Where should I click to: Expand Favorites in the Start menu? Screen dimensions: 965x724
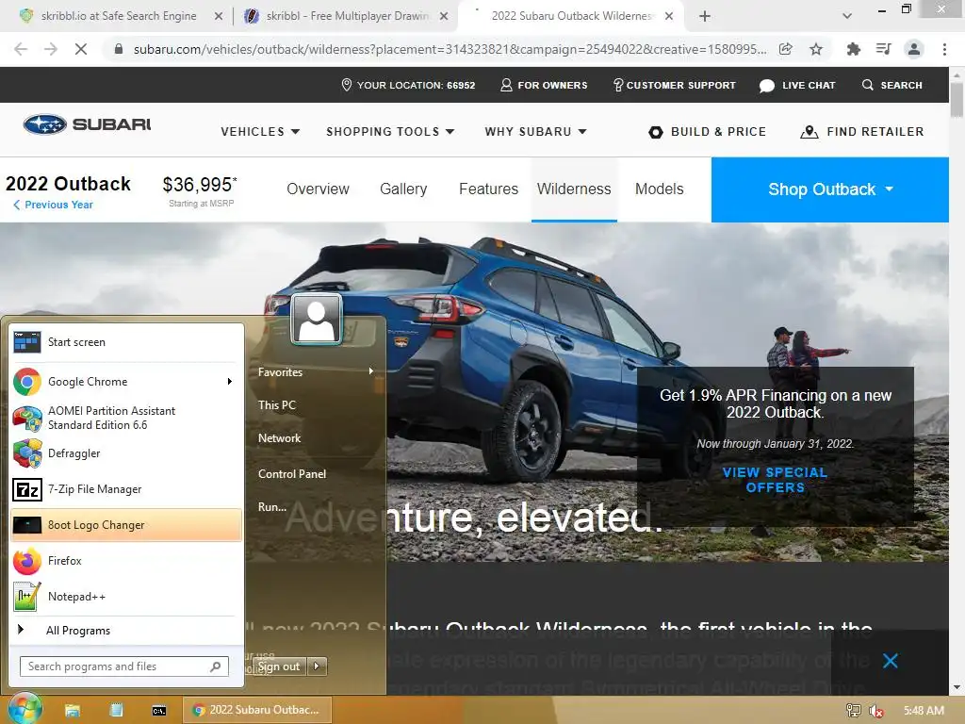click(x=316, y=371)
